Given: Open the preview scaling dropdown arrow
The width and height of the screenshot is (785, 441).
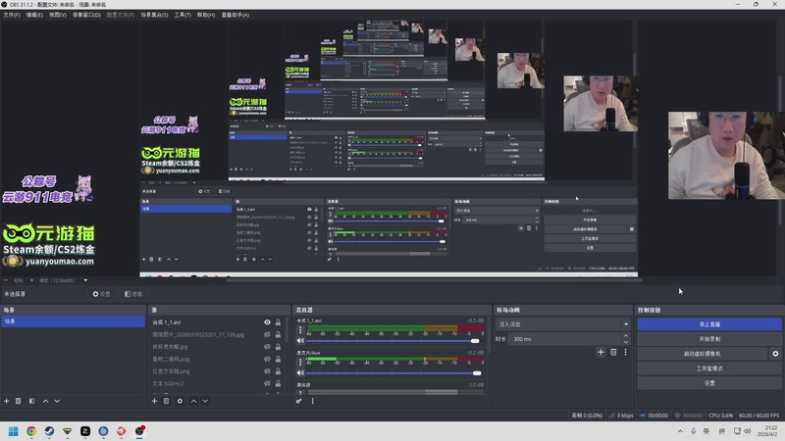Looking at the screenshot, I should [85, 280].
